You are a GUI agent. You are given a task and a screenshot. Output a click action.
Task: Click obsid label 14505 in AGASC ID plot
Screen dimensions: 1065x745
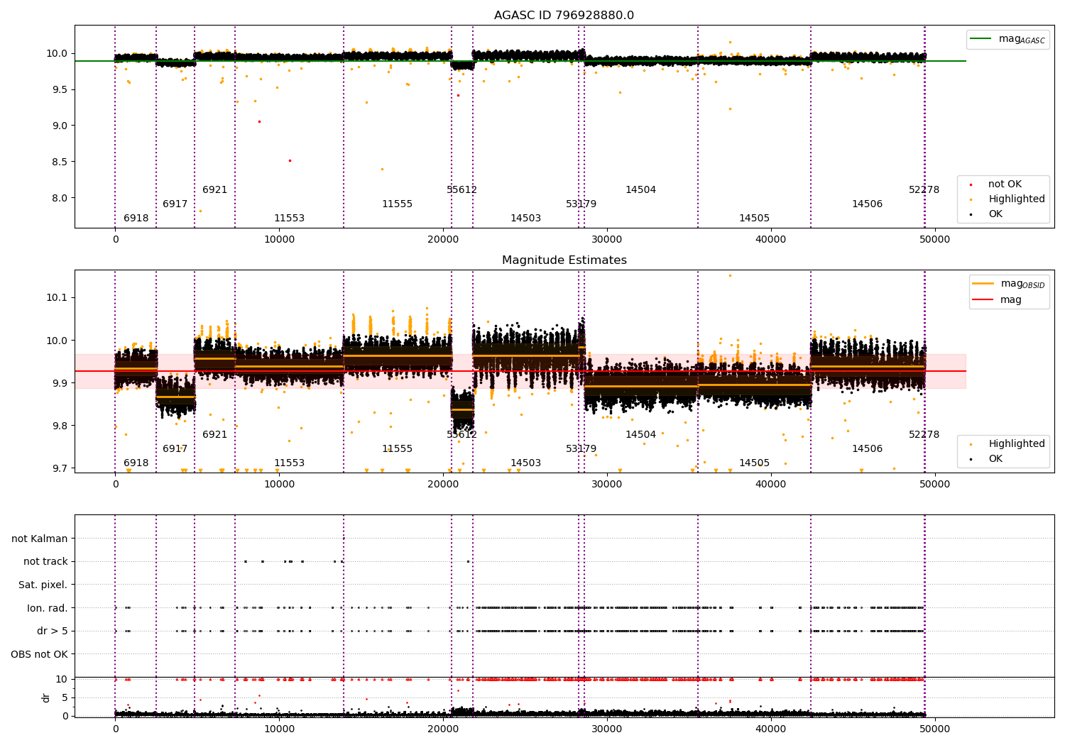tap(755, 219)
